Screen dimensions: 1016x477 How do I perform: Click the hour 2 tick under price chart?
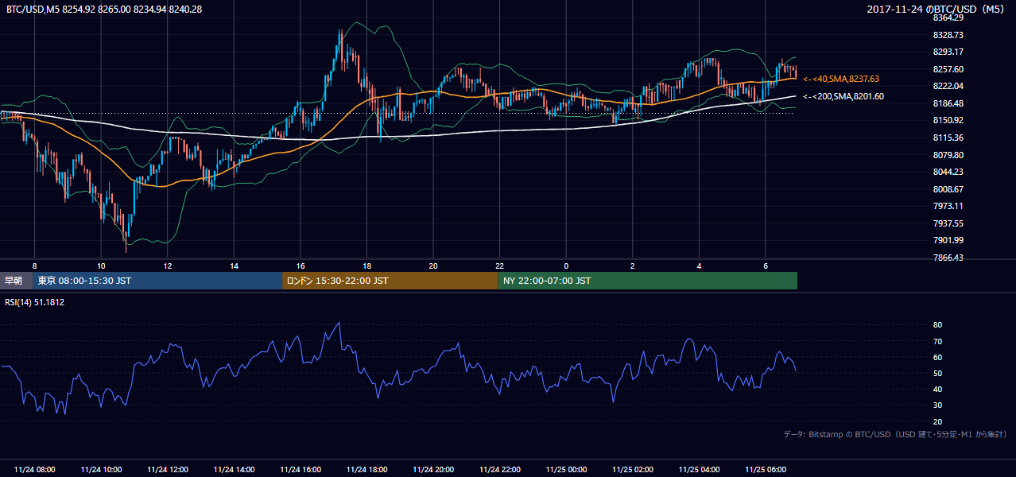coord(632,266)
